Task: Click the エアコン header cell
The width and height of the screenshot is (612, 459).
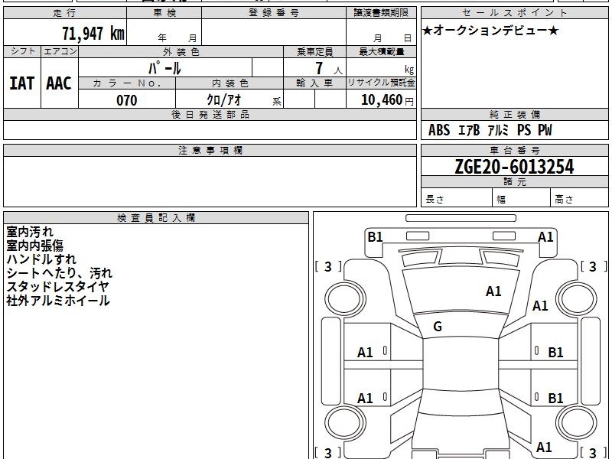Action: 60,51
